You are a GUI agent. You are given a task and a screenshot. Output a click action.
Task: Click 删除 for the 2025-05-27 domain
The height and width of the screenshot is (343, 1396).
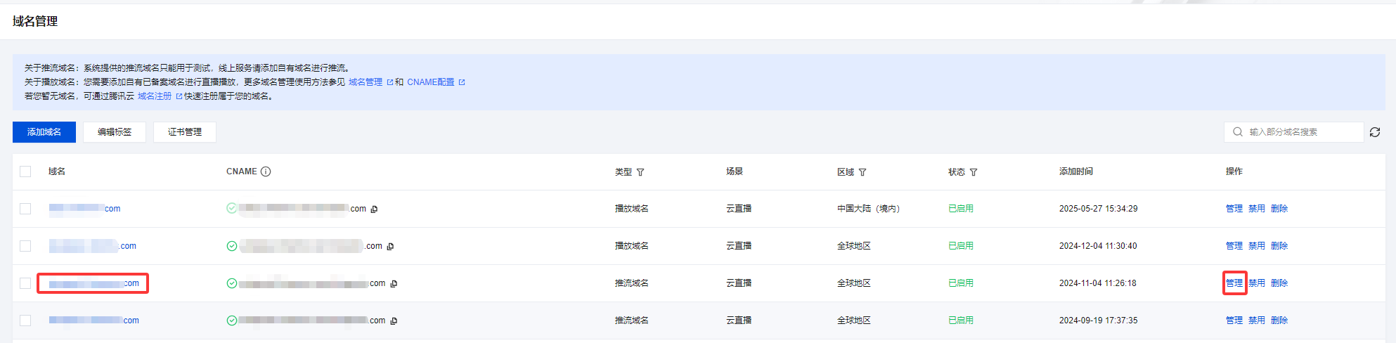1279,209
